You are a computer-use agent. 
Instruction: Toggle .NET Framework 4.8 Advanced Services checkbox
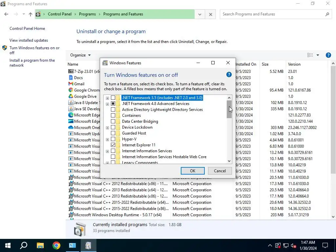(x=113, y=103)
